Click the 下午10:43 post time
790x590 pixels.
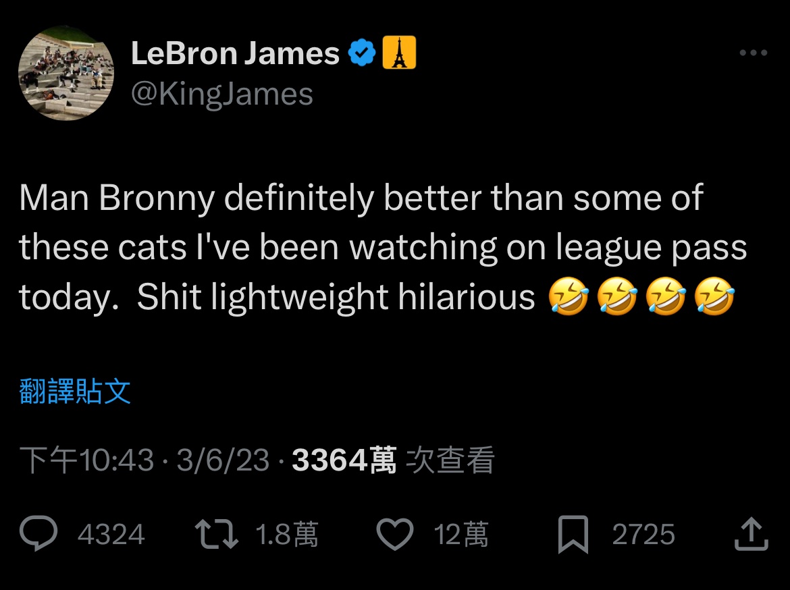point(86,460)
